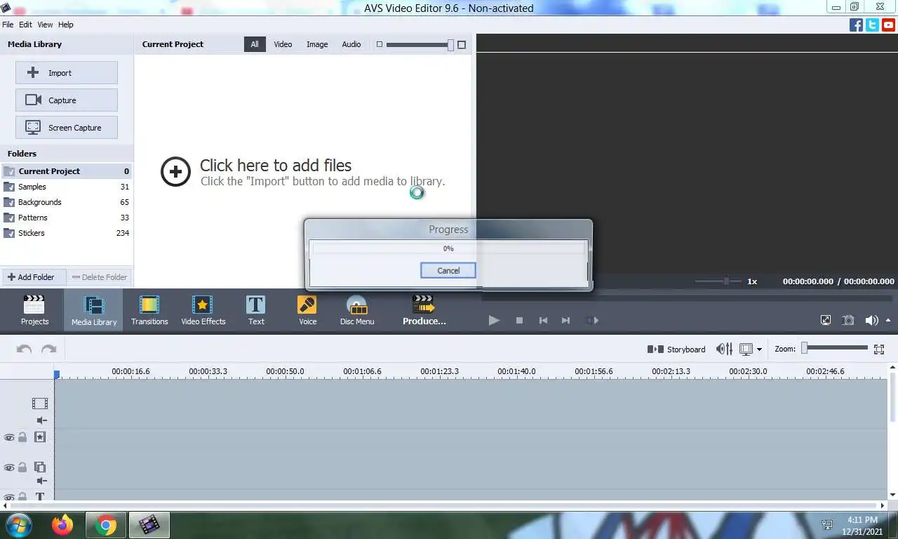This screenshot has height=539, width=898.
Task: Click the video effects track star icon
Action: [40, 437]
